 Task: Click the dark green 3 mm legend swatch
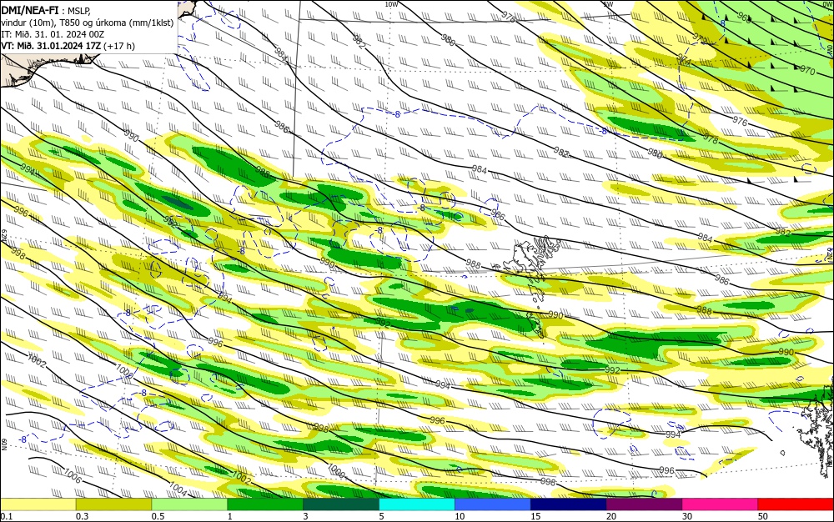[x=341, y=504]
